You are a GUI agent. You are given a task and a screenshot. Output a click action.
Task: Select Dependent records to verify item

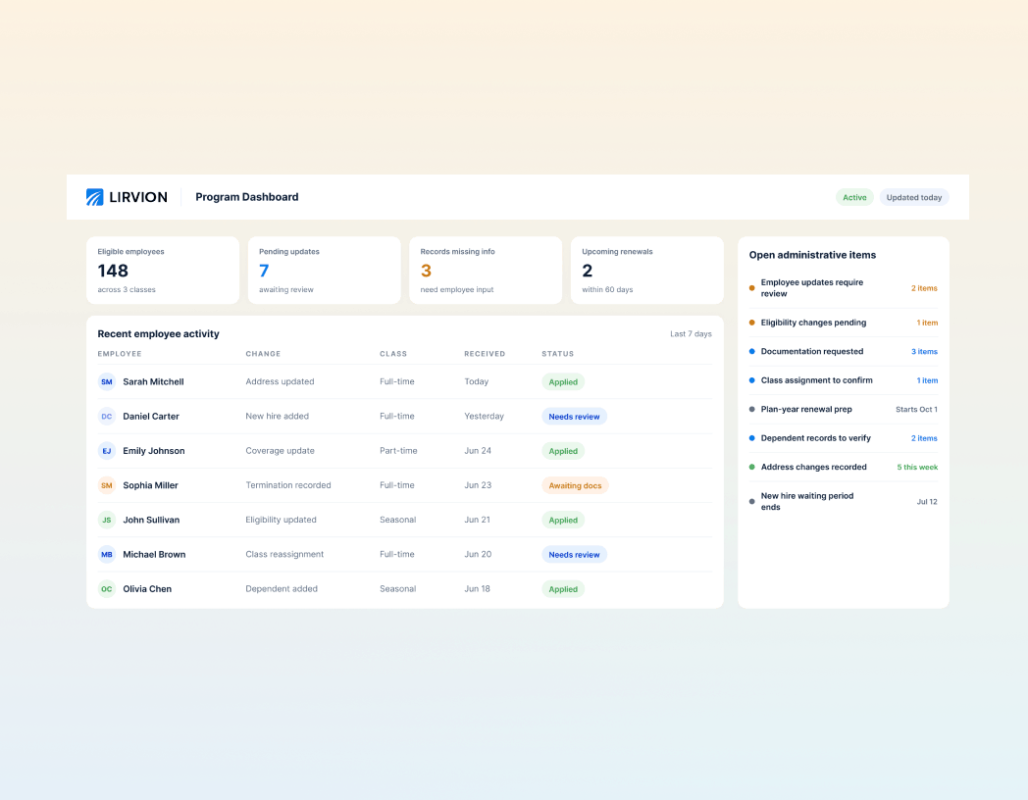point(844,438)
